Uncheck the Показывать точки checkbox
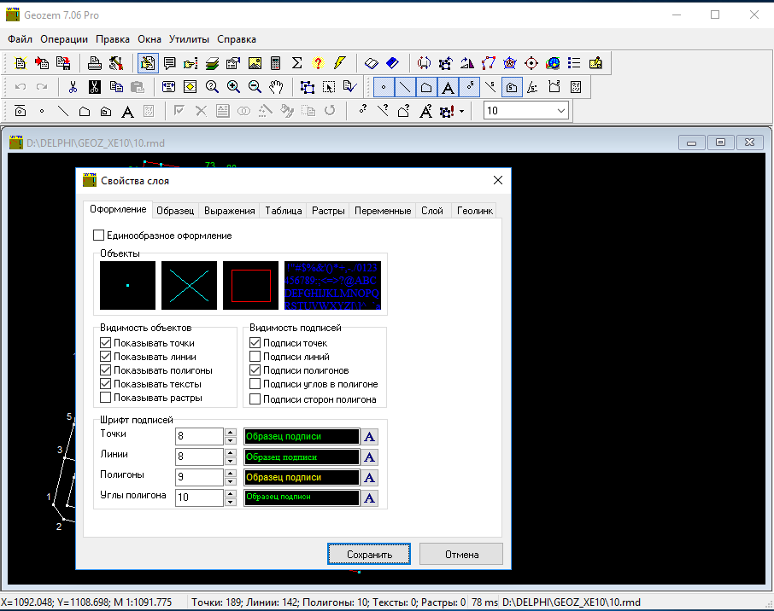This screenshot has height=611, width=774. click(x=106, y=343)
